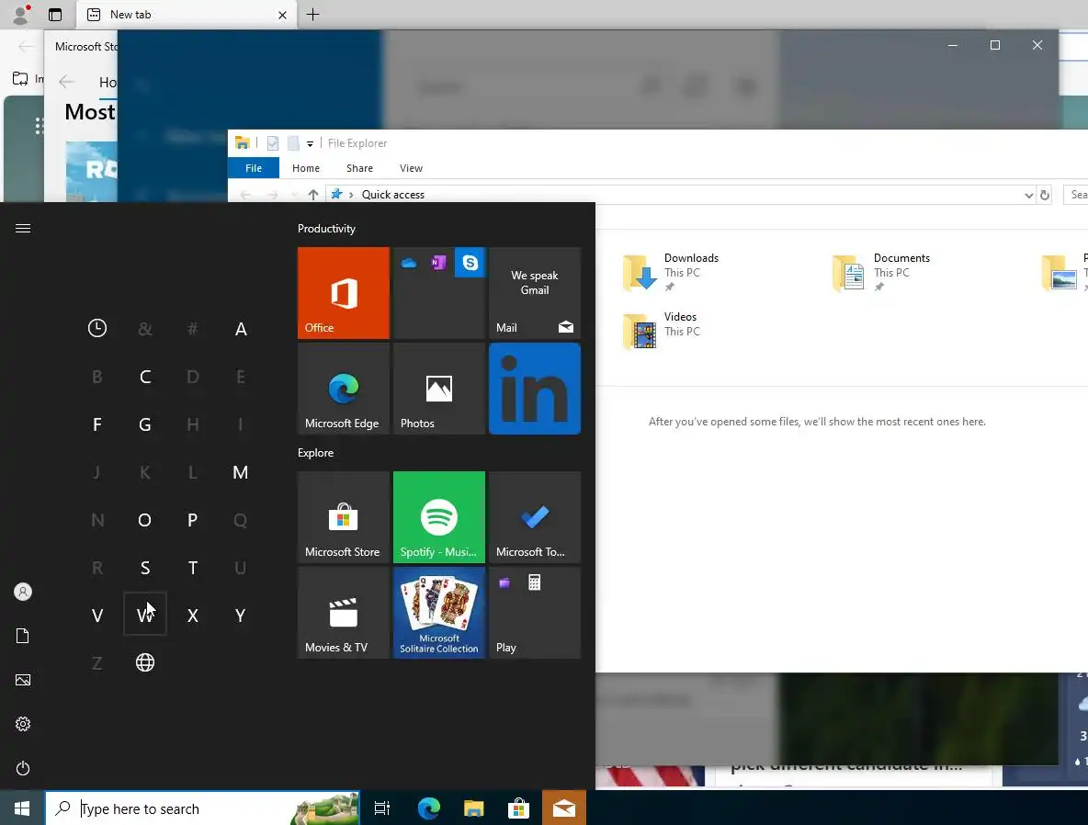Expand Start menu hamburger button
Image resolution: width=1088 pixels, height=825 pixels.
tap(23, 228)
